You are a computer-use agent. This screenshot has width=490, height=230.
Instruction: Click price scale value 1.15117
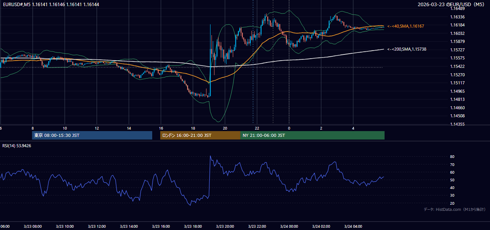tap(458, 83)
